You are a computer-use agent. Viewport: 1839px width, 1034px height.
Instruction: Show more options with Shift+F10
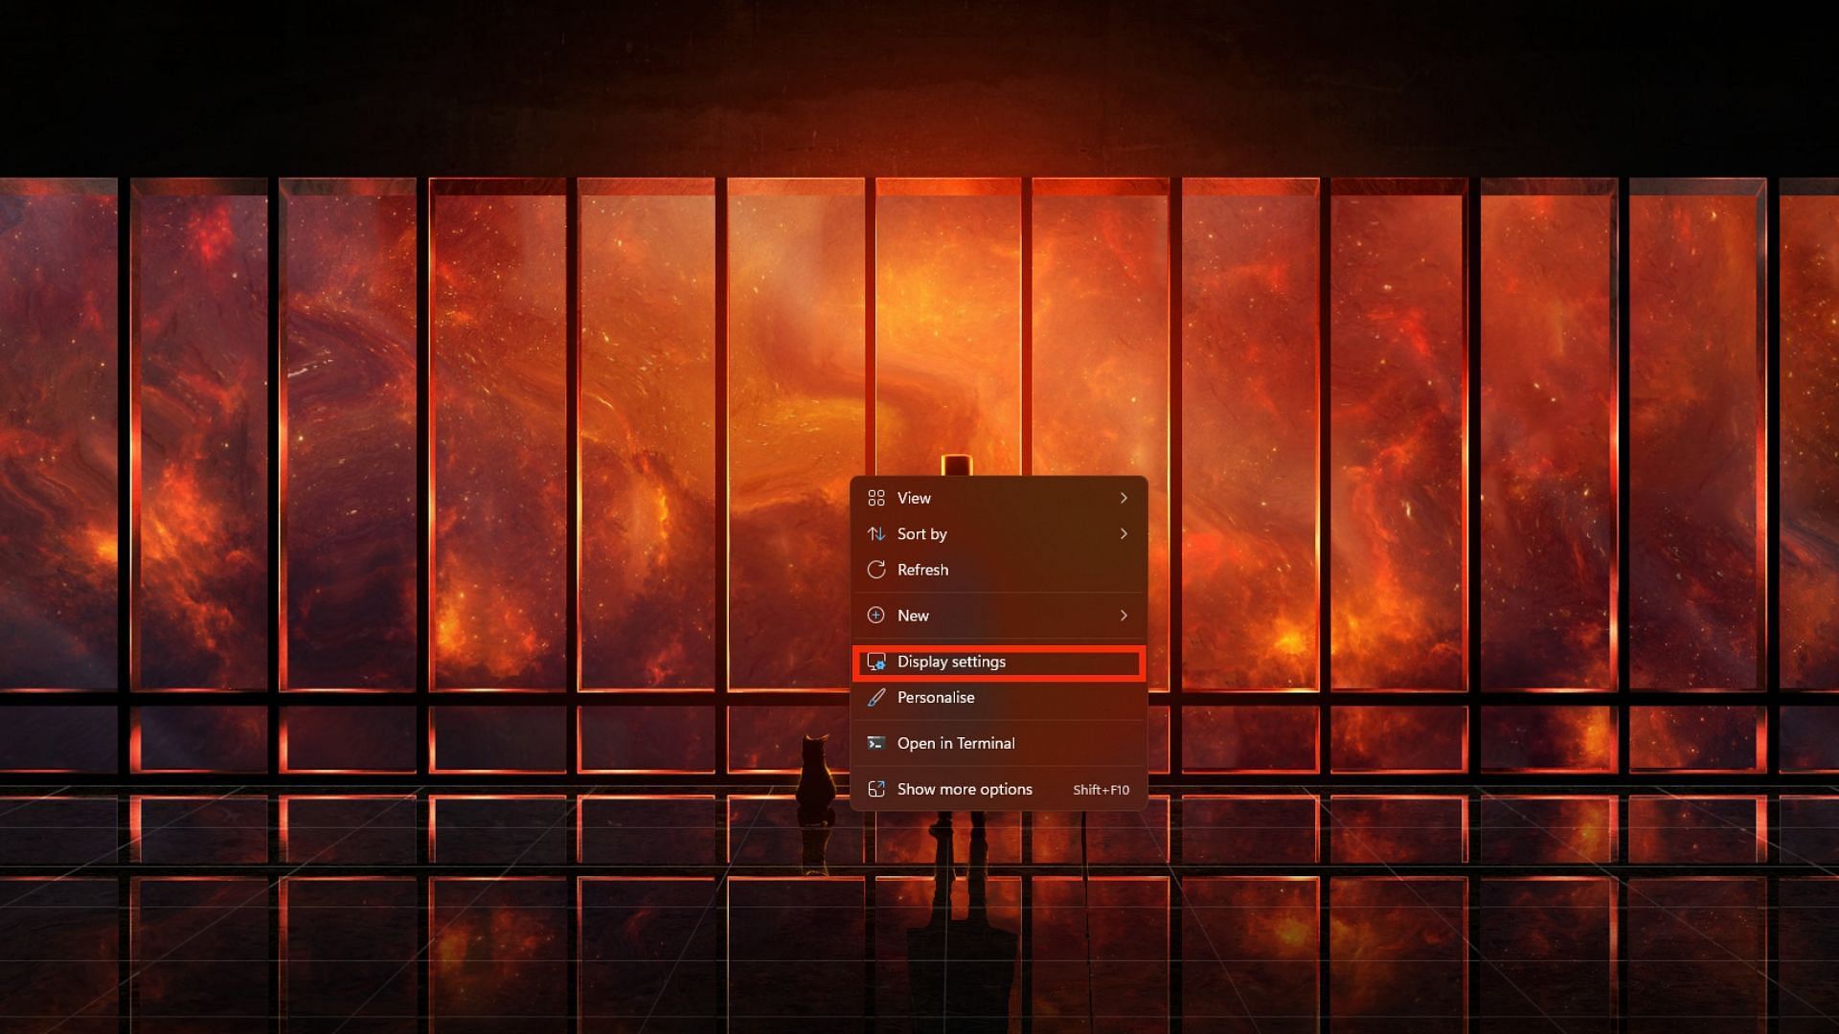[x=998, y=789]
